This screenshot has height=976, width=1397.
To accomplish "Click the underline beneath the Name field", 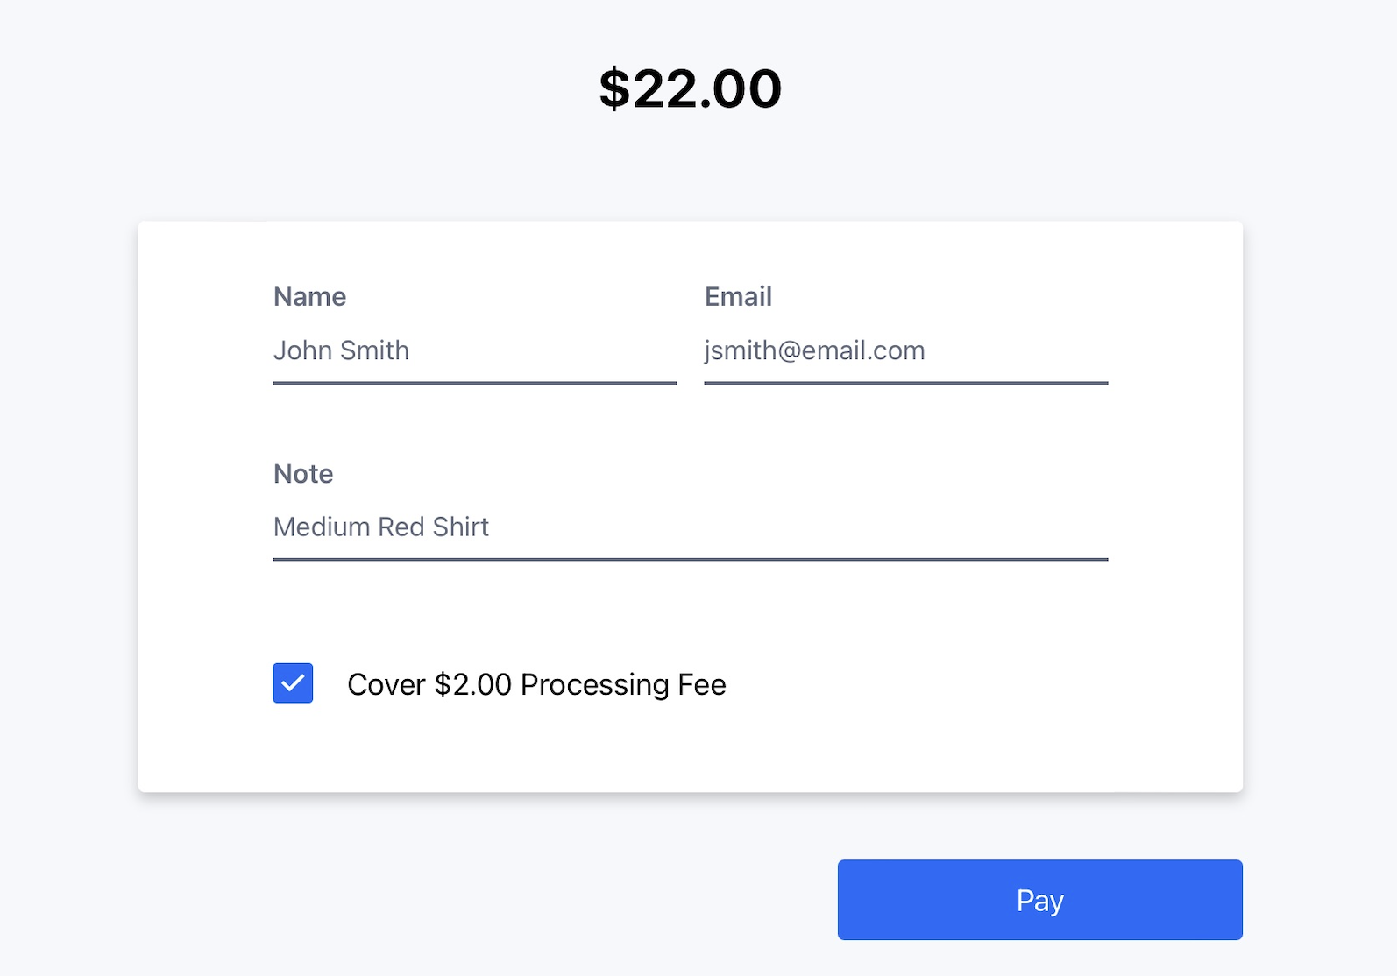I will [x=474, y=383].
